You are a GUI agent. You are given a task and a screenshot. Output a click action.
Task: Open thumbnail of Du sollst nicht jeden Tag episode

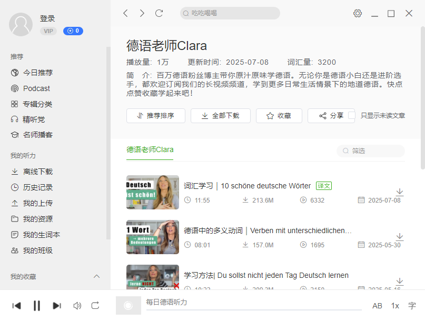coord(153,277)
